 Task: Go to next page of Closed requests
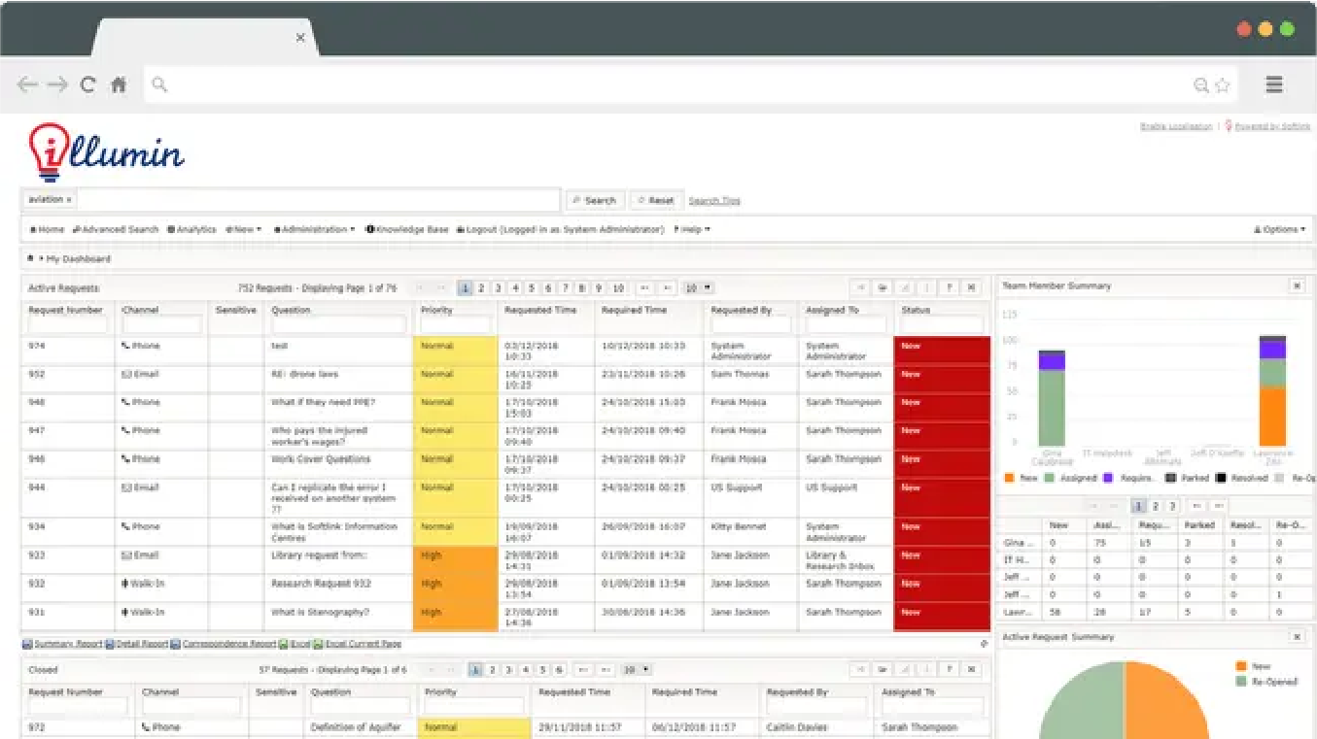pyautogui.click(x=583, y=669)
